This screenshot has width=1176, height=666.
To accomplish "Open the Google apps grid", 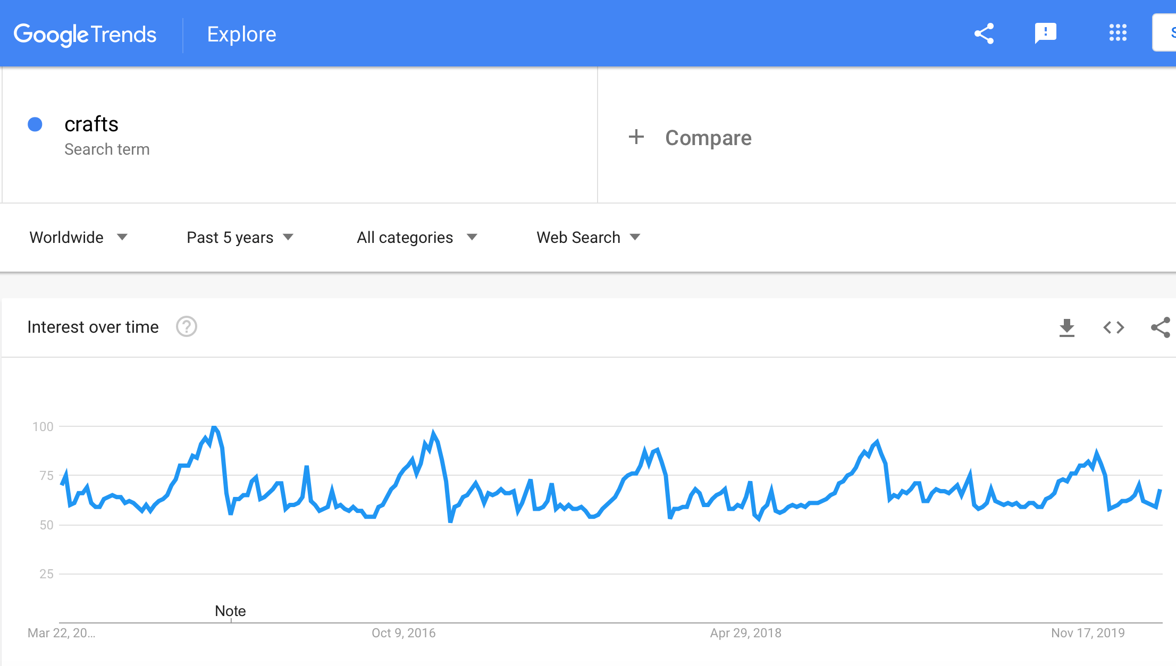I will [1118, 33].
